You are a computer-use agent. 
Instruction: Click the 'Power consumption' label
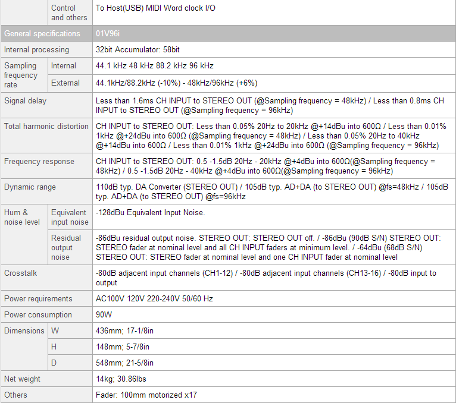click(38, 315)
